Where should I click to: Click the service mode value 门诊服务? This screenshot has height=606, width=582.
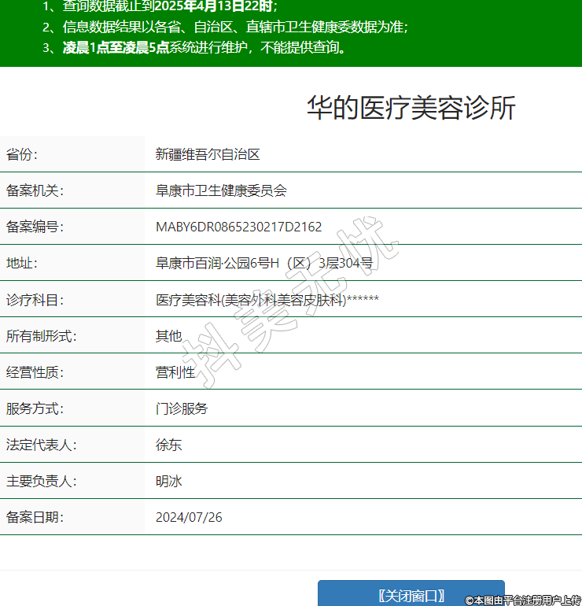coord(182,408)
